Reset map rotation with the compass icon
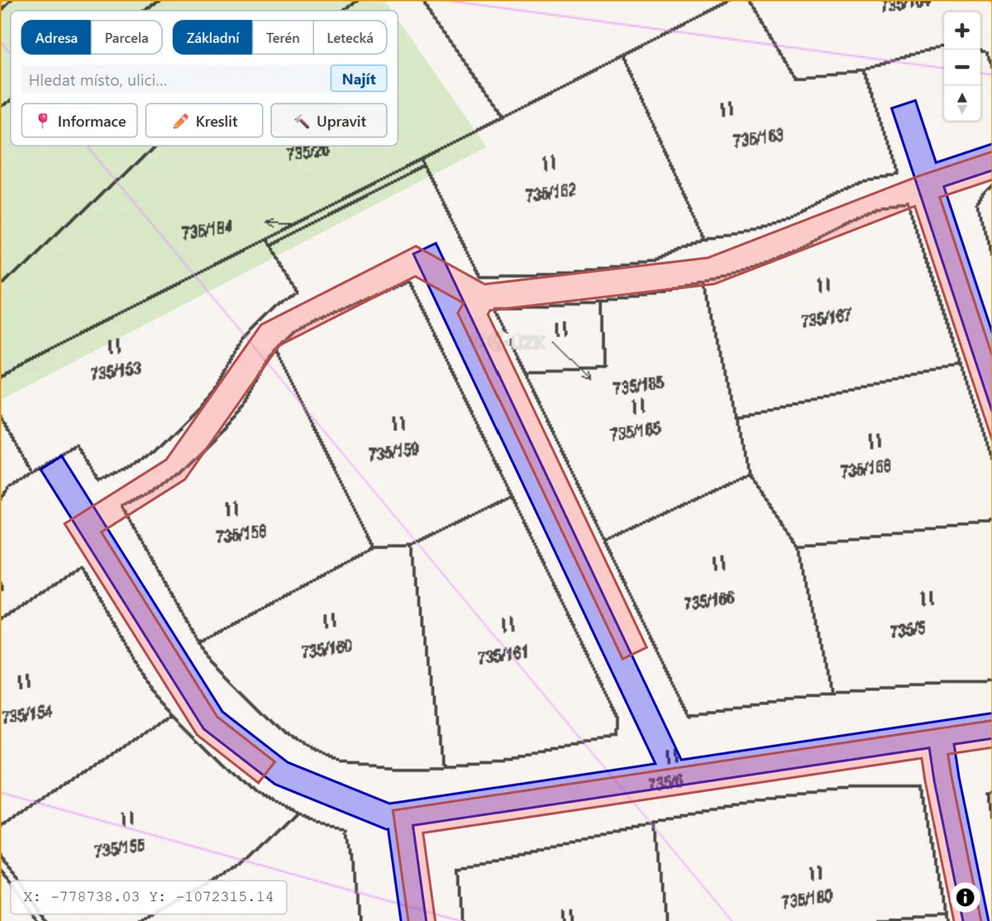Viewport: 992px width, 921px height. point(961,103)
